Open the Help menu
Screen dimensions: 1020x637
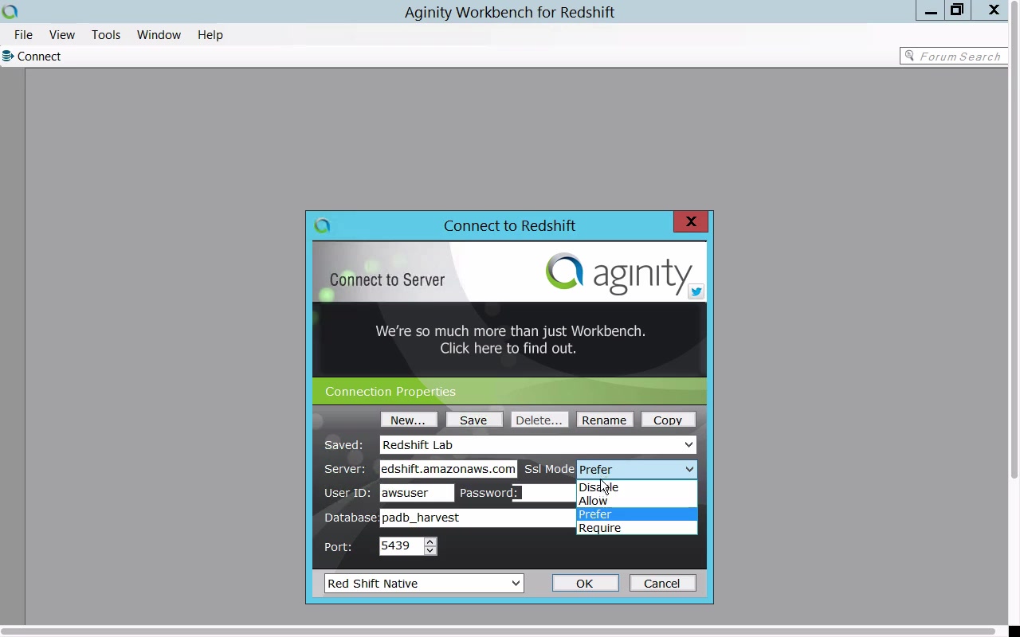pyautogui.click(x=210, y=35)
